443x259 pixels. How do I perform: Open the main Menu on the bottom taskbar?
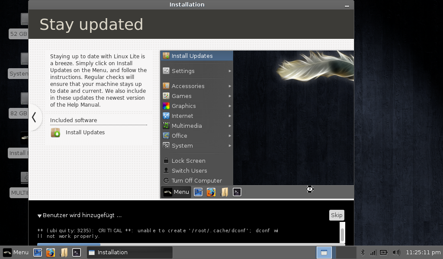(16, 253)
